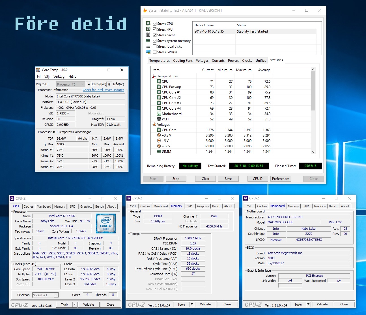Click the monitor icon beside Stress GPU(s)
The width and height of the screenshot is (366, 315).
(148, 52)
